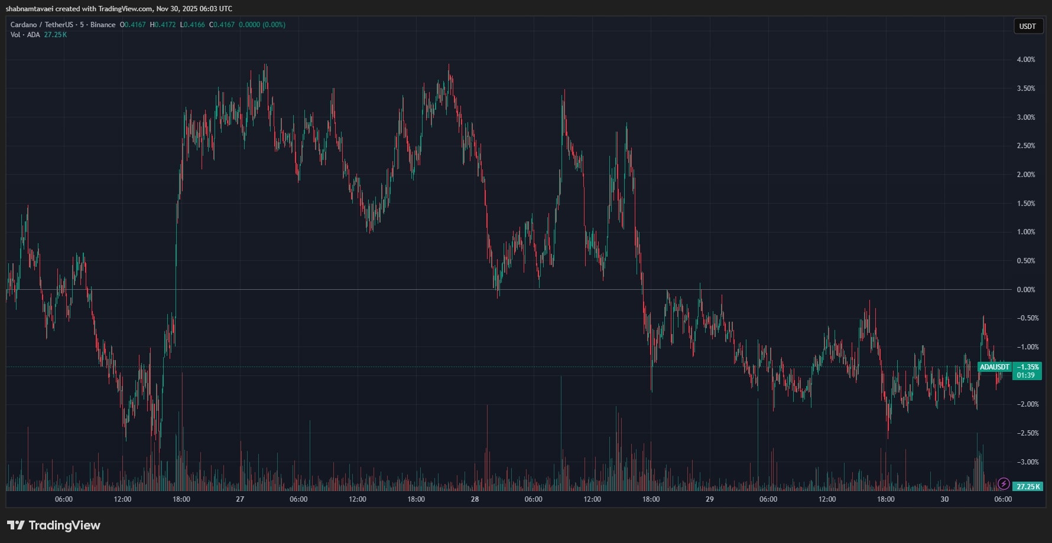Image resolution: width=1052 pixels, height=543 pixels.
Task: Click the 29 date marker on time axis
Action: (709, 499)
